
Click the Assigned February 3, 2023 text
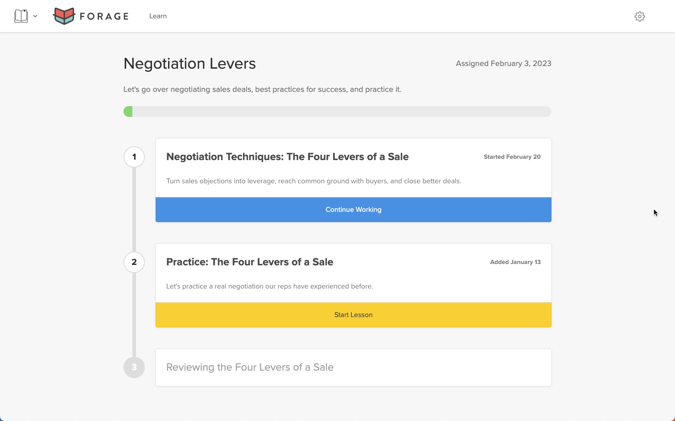click(x=503, y=63)
